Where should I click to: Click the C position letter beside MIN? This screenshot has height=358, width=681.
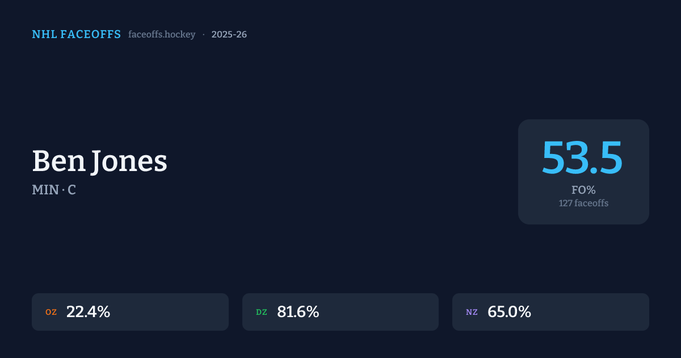pyautogui.click(x=72, y=190)
